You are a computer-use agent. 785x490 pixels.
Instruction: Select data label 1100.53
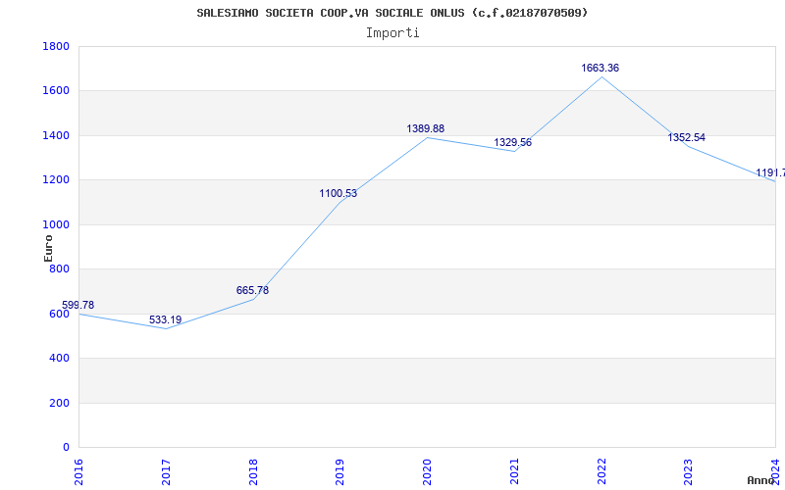pyautogui.click(x=339, y=193)
